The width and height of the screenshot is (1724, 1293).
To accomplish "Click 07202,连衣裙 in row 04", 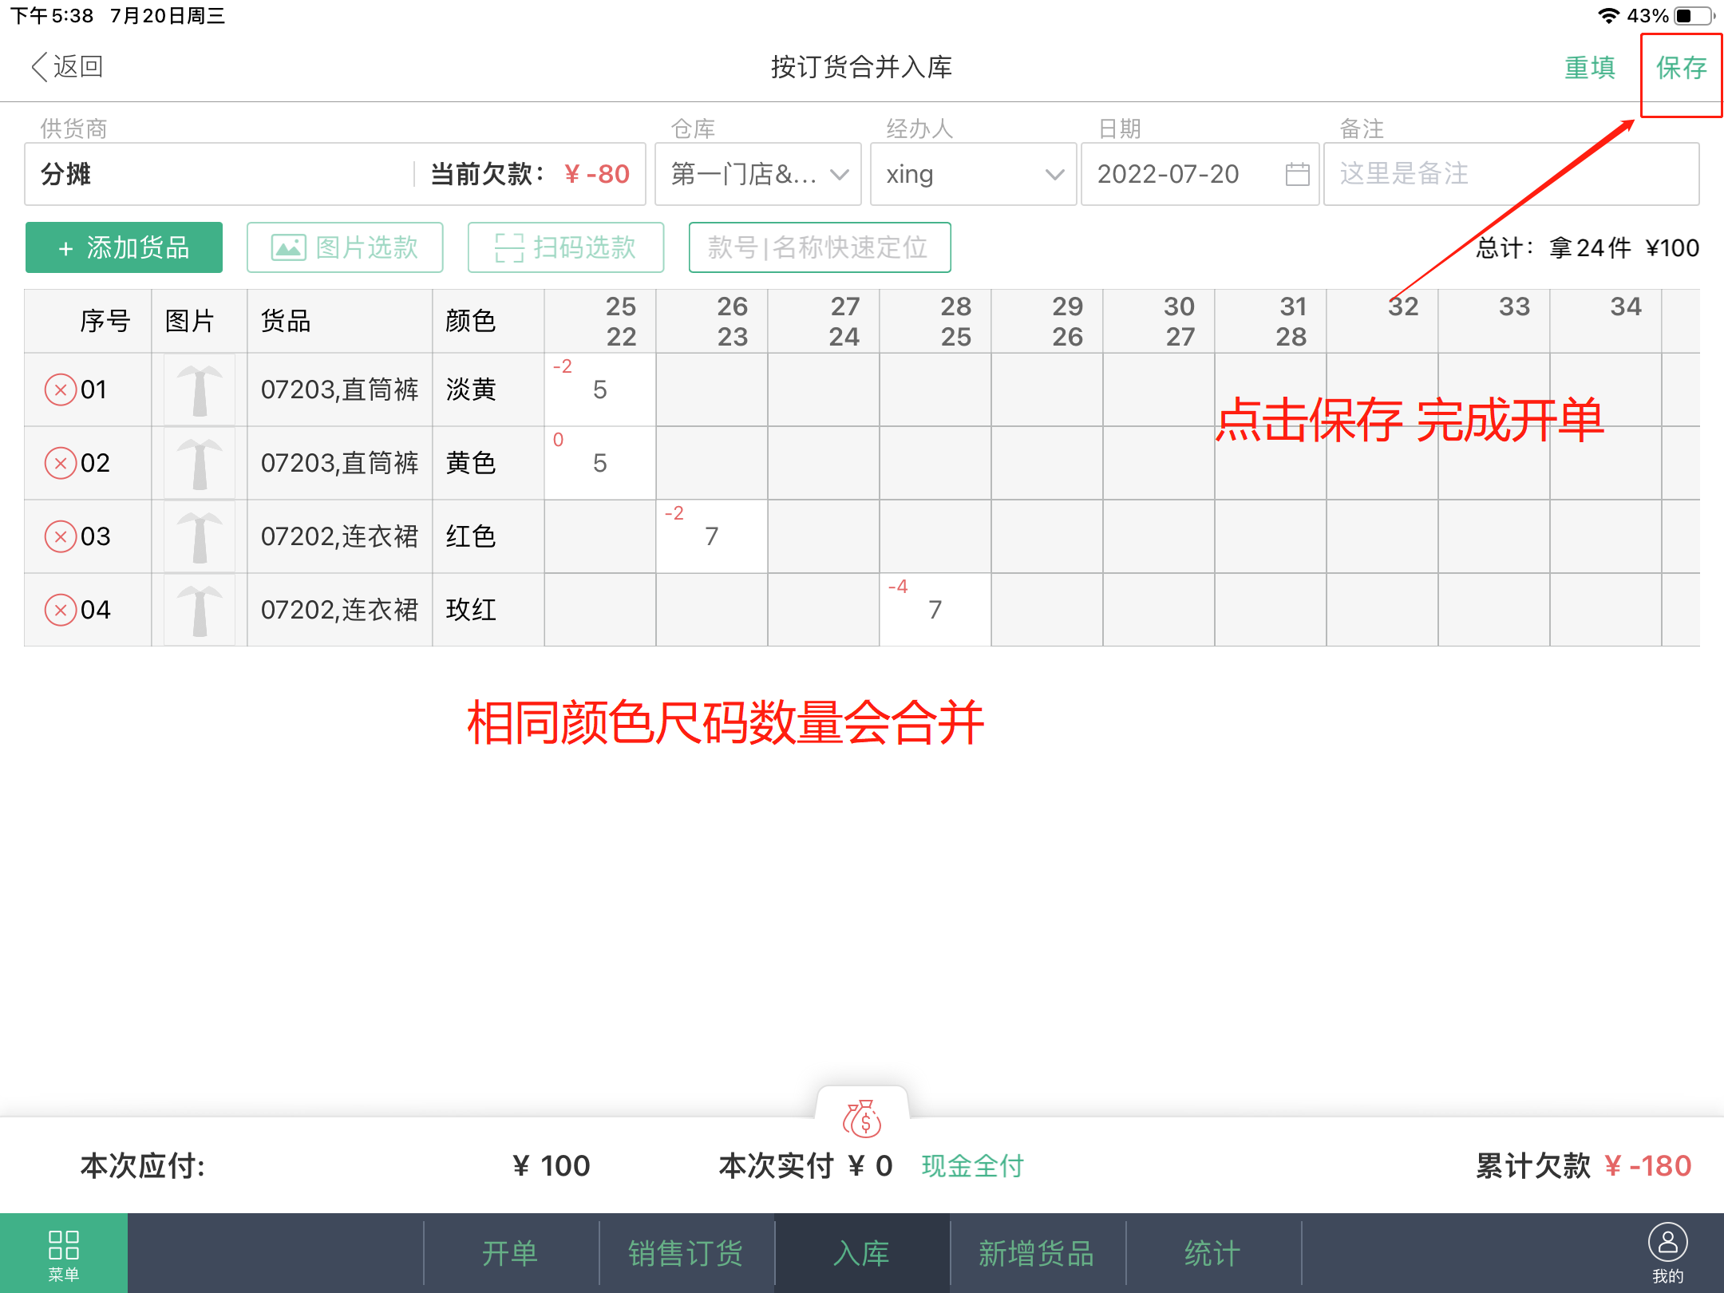I will click(x=340, y=611).
